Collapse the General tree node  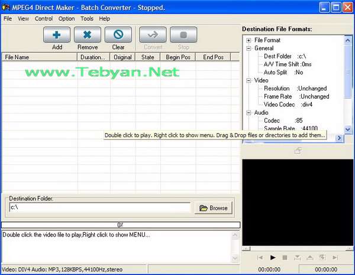click(248, 48)
